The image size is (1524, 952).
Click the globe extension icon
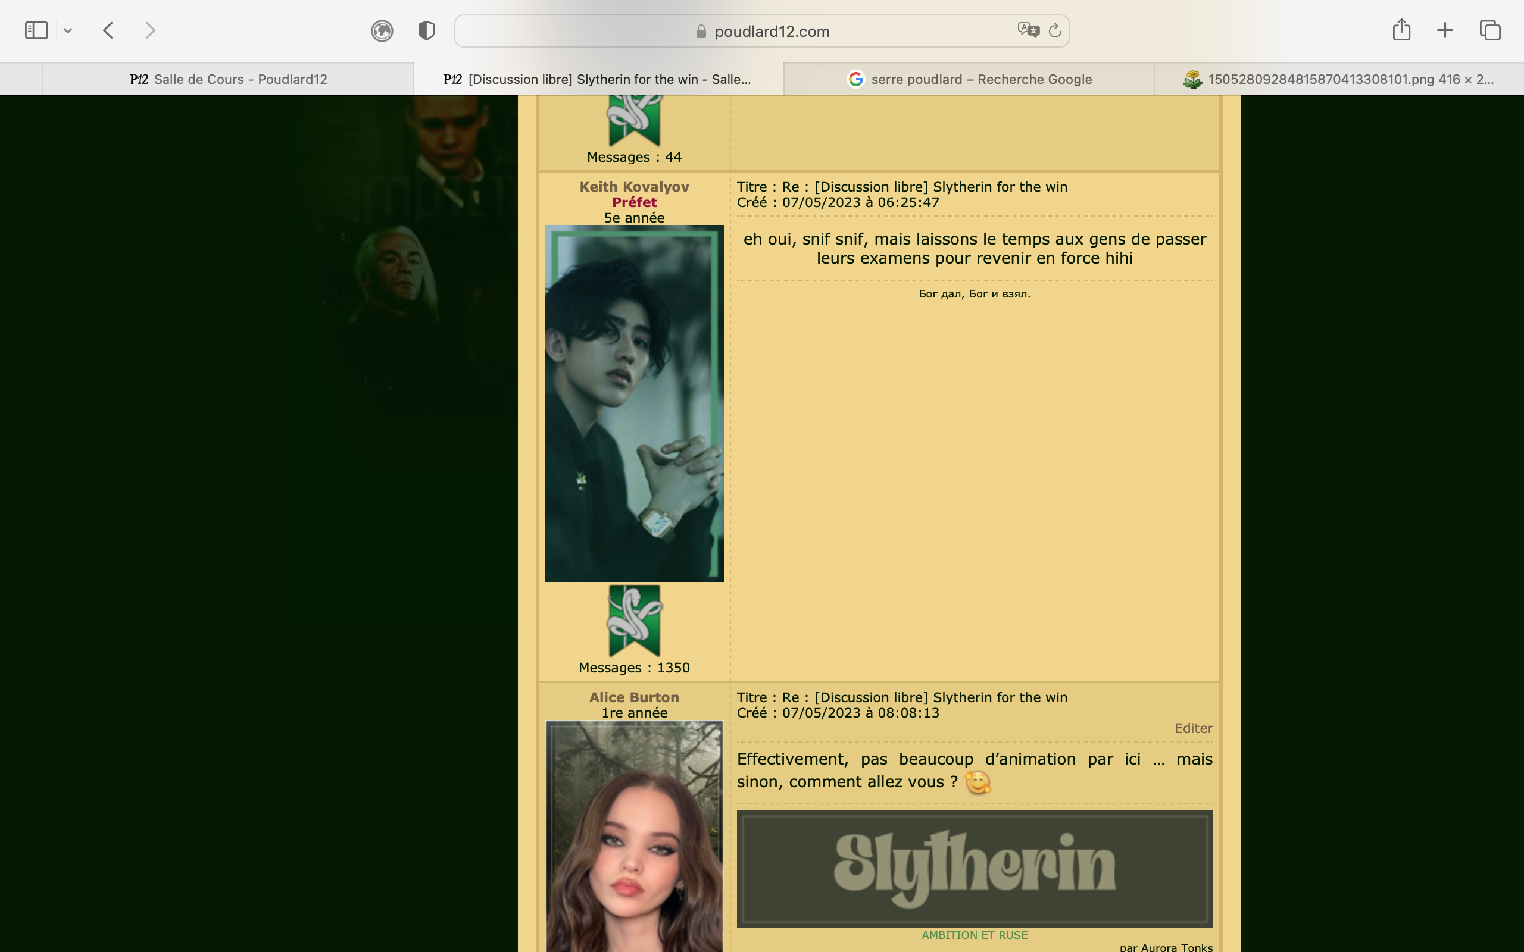(382, 30)
